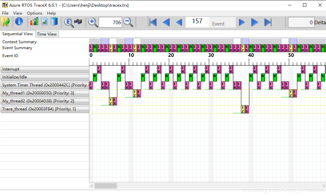The width and height of the screenshot is (326, 196).
Task: Select the Interrupt context row
Action: pyautogui.click(x=45, y=69)
